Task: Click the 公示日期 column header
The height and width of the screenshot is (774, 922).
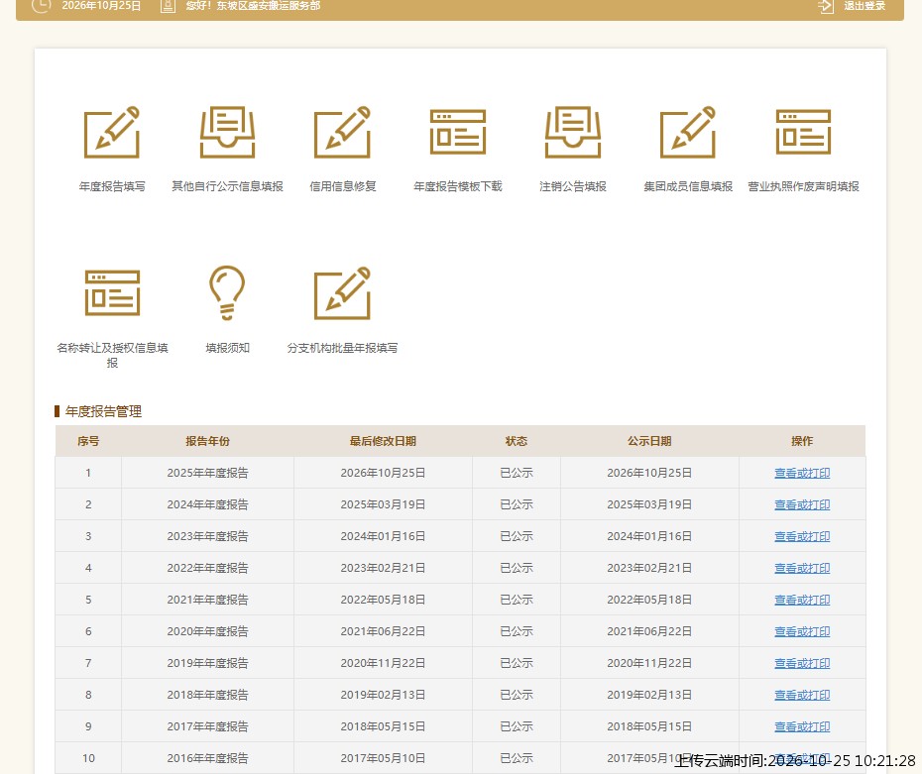Action: (x=649, y=441)
